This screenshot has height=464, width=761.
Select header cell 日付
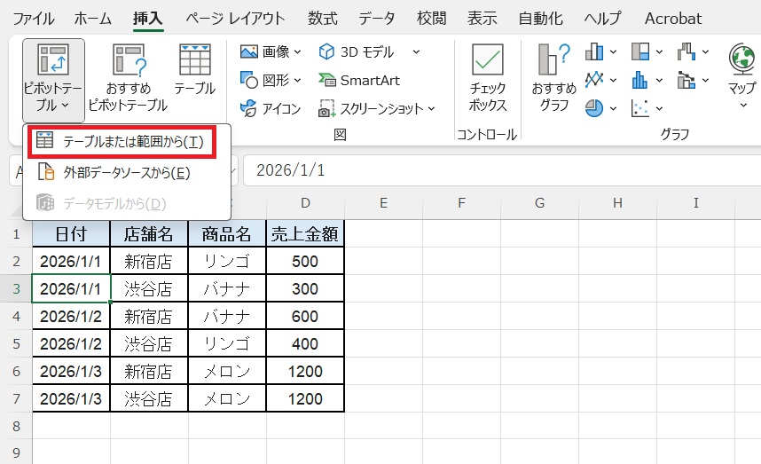71,234
